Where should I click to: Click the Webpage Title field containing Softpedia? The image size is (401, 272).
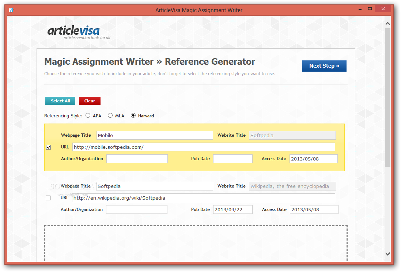(x=155, y=186)
